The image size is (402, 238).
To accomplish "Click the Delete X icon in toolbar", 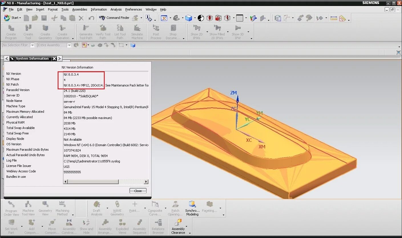I will pyautogui.click(x=81, y=18).
